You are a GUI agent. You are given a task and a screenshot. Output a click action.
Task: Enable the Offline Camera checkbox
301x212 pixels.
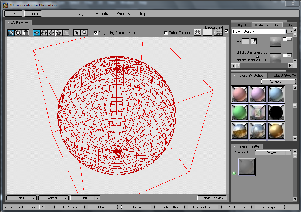point(166,33)
